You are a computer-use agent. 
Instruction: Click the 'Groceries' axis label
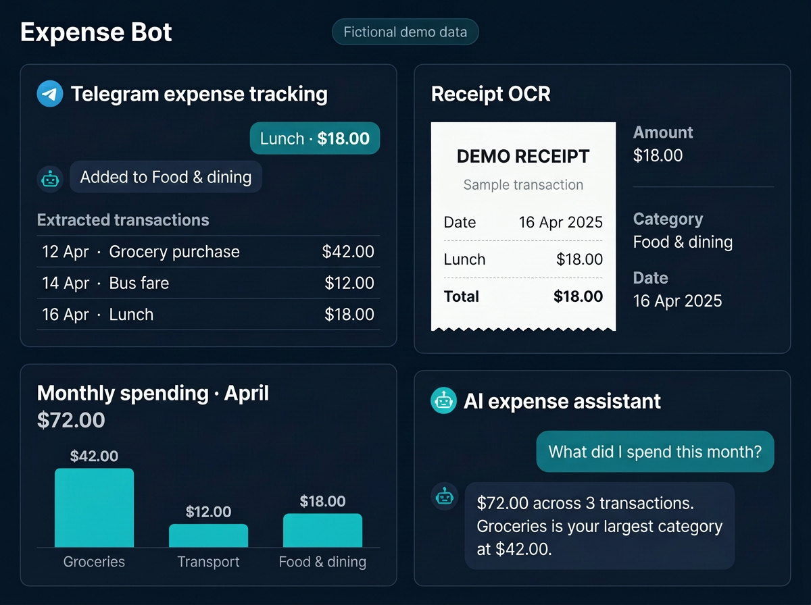point(94,562)
